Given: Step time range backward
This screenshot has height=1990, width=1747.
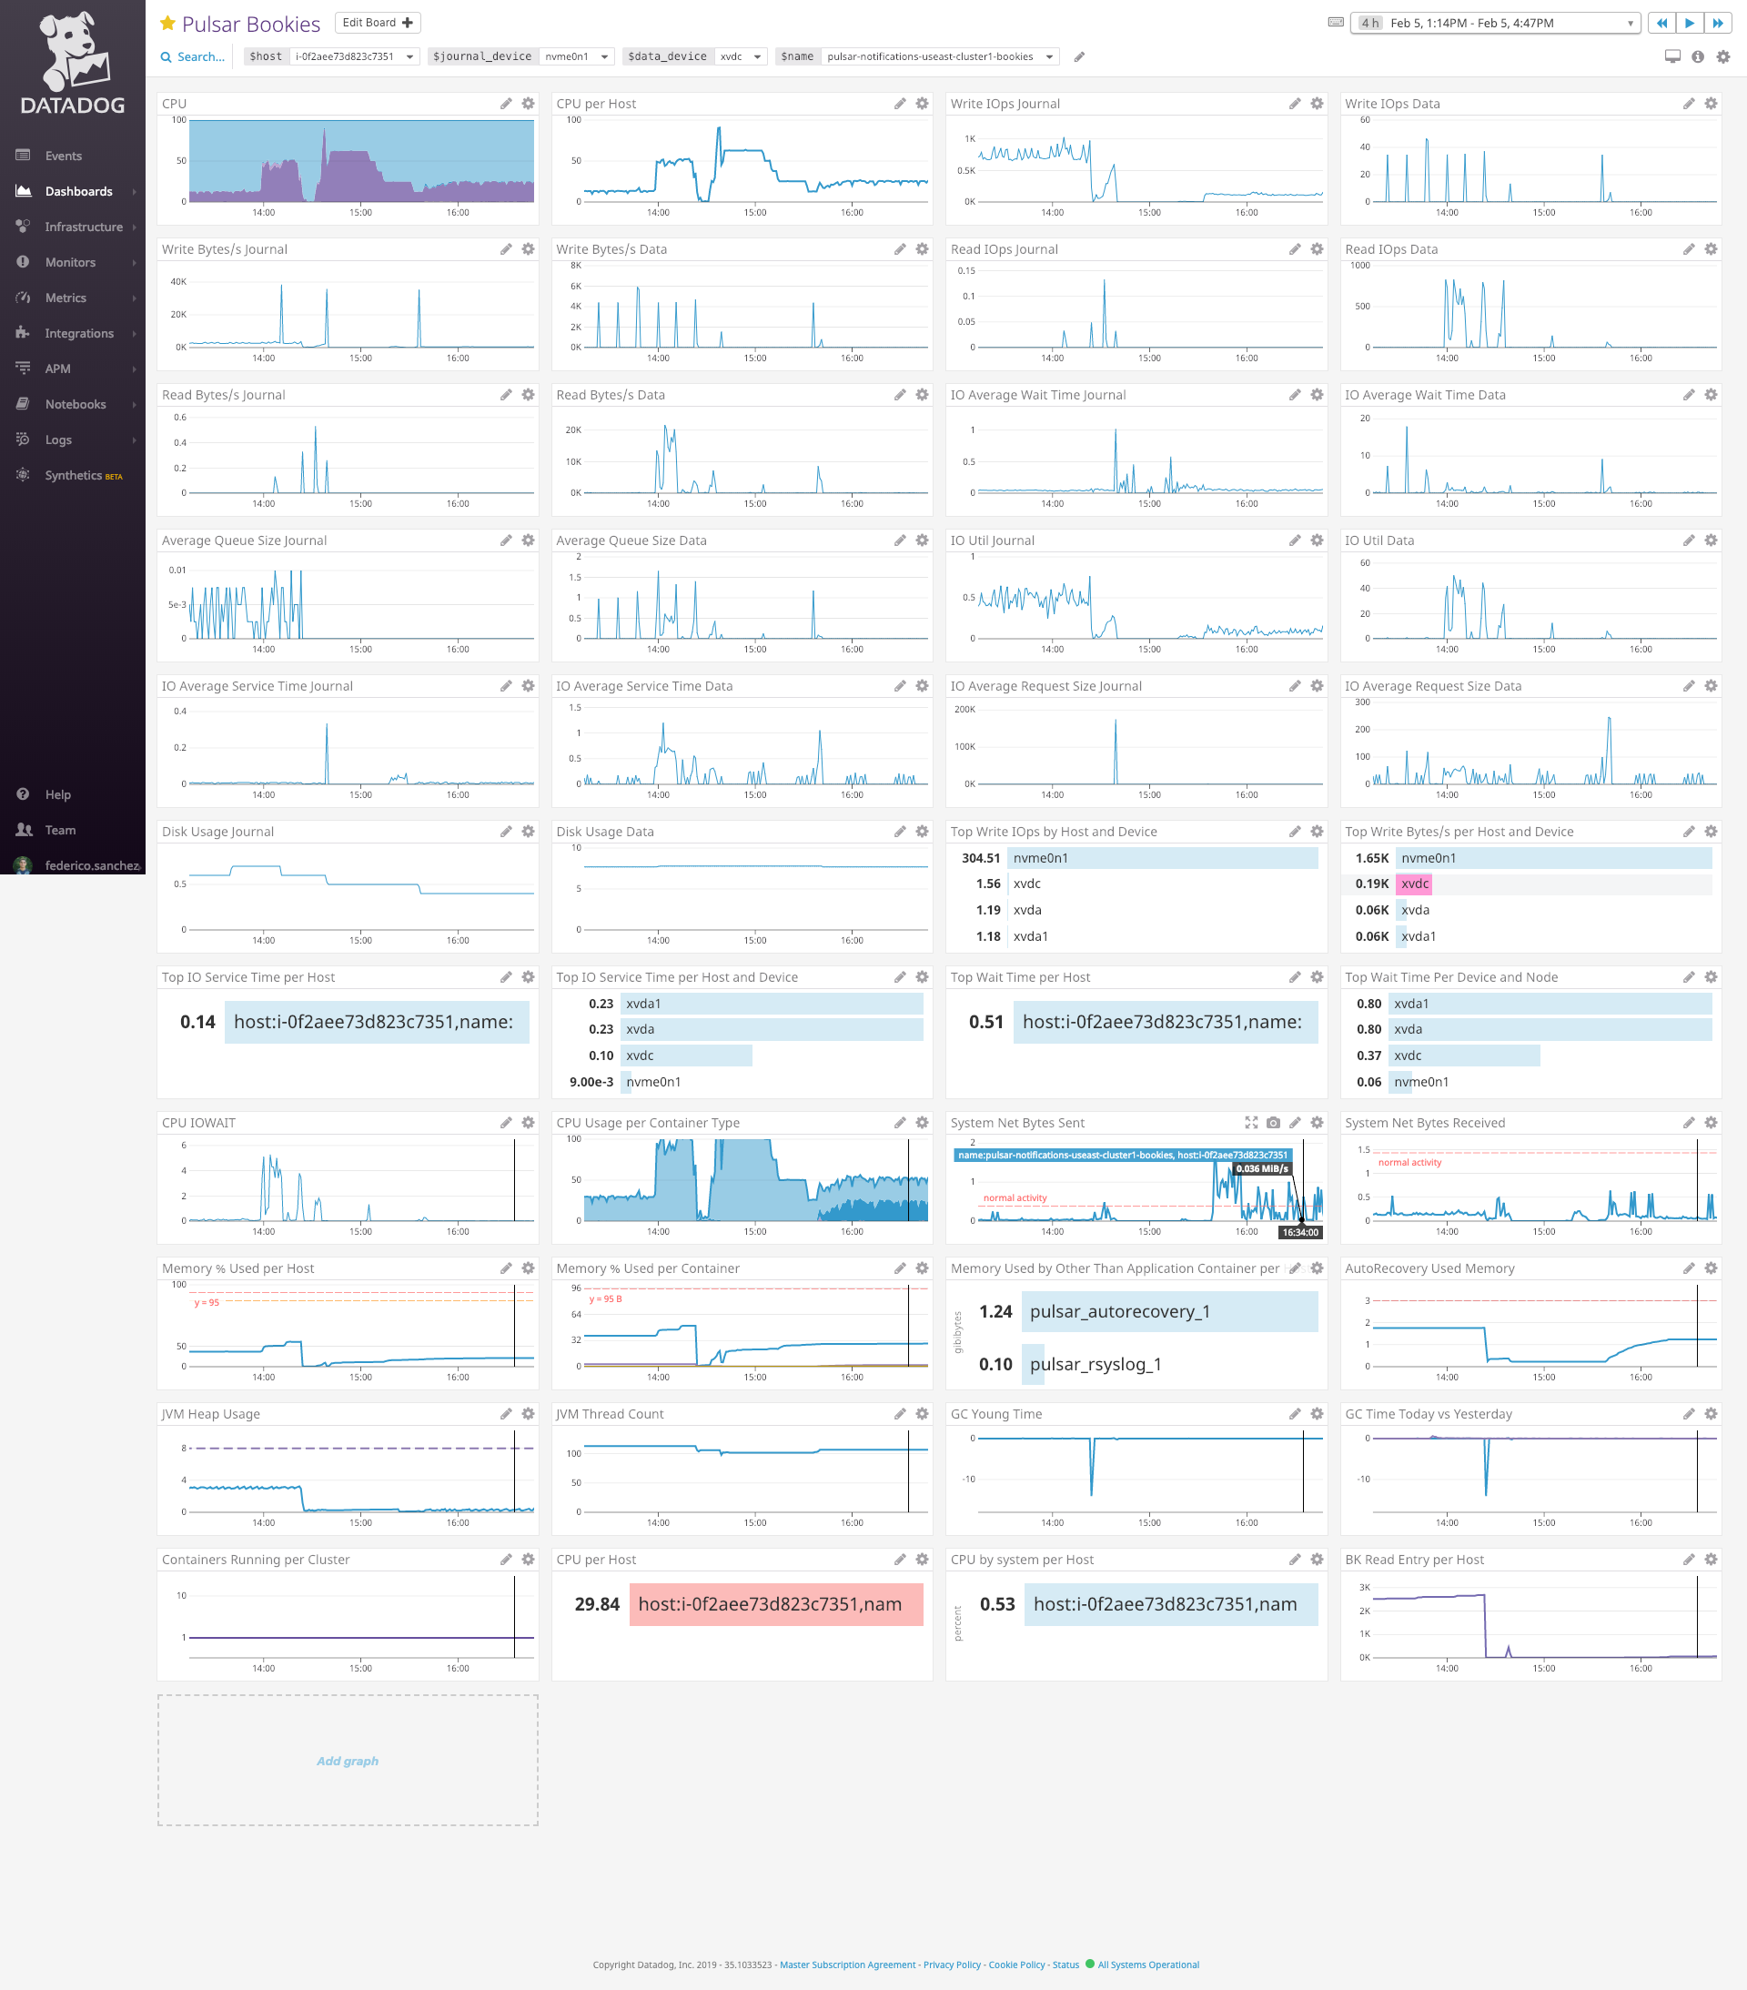Looking at the screenshot, I should pos(1661,23).
